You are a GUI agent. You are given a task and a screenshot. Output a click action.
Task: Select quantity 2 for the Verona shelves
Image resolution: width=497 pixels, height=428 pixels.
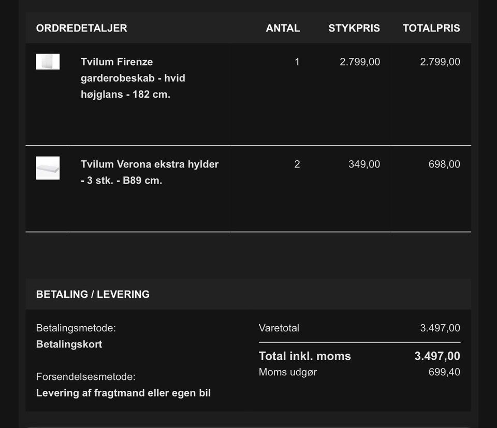pyautogui.click(x=297, y=164)
